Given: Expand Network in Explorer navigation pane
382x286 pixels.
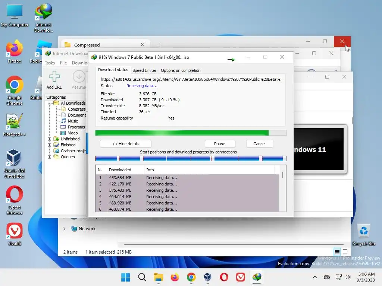Looking at the screenshot, I should pos(64,229).
